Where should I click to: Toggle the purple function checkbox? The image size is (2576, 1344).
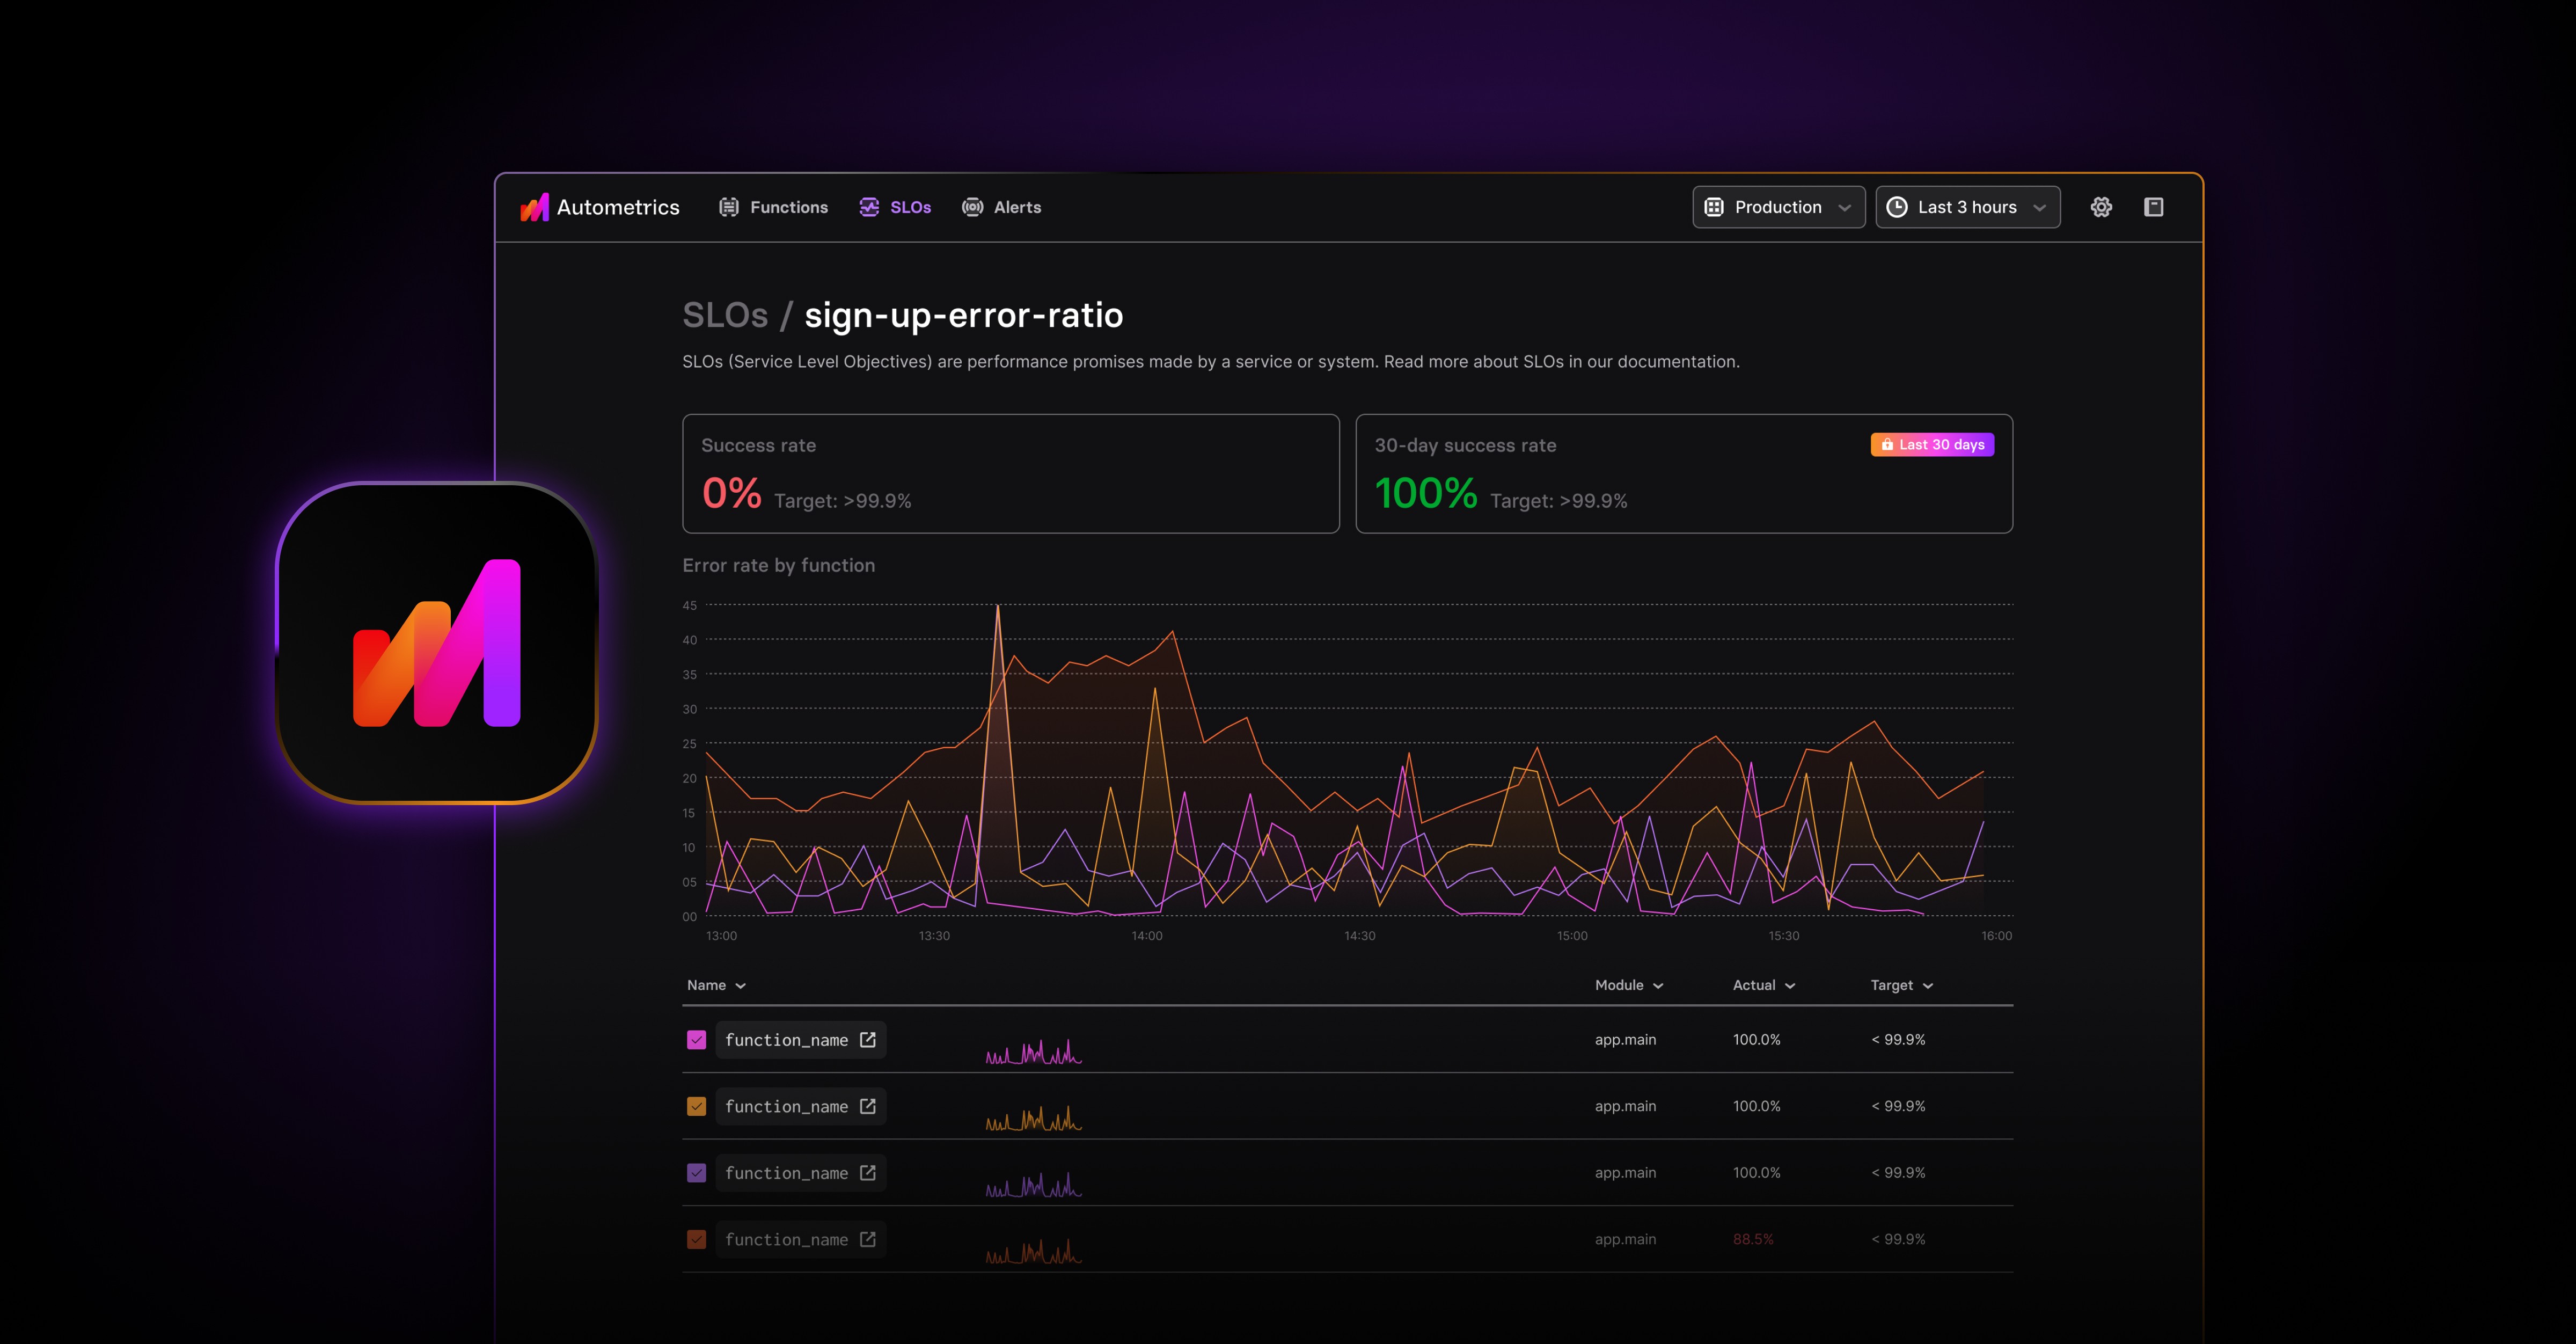(x=697, y=1173)
